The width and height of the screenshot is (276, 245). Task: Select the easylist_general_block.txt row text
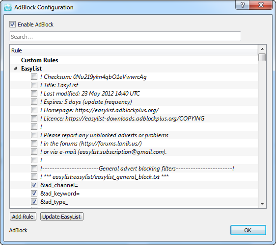pos(104,177)
